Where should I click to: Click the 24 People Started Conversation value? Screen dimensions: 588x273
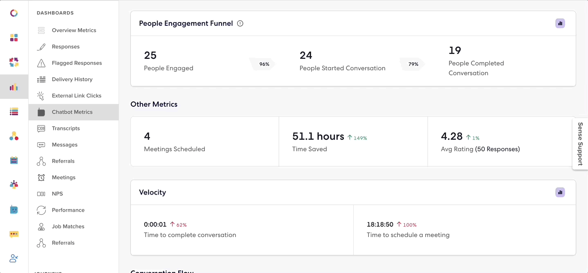pos(306,55)
